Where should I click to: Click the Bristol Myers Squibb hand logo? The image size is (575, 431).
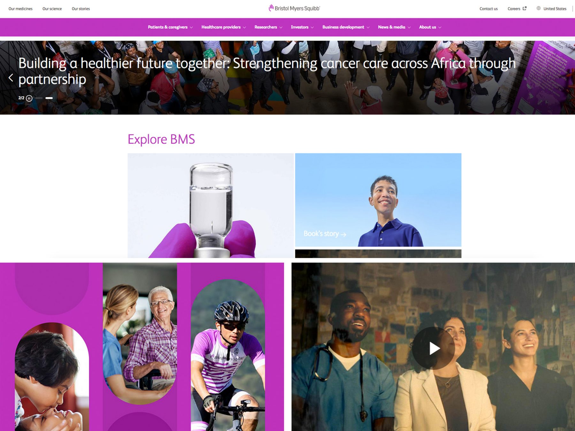point(271,8)
